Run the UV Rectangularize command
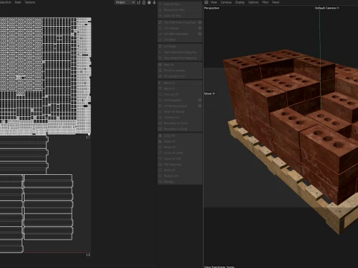The width and height of the screenshot is (358, 268). tap(178, 106)
